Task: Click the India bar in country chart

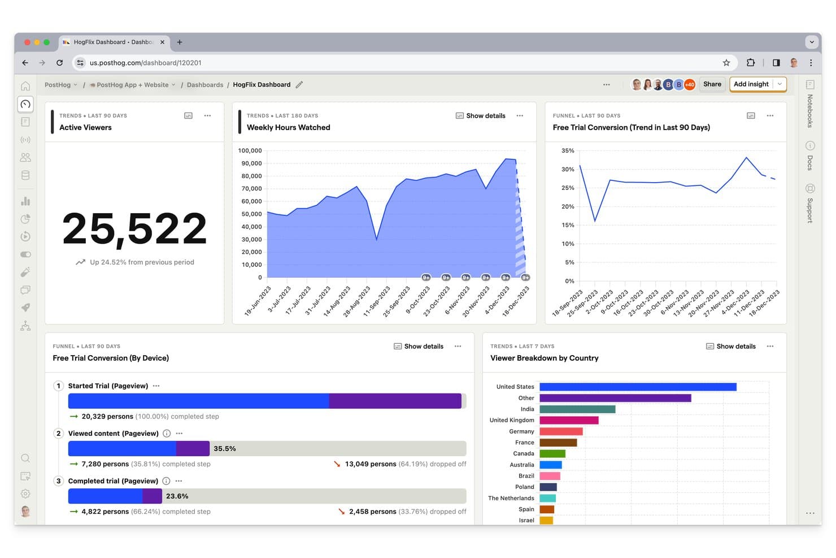Action: pyautogui.click(x=577, y=409)
